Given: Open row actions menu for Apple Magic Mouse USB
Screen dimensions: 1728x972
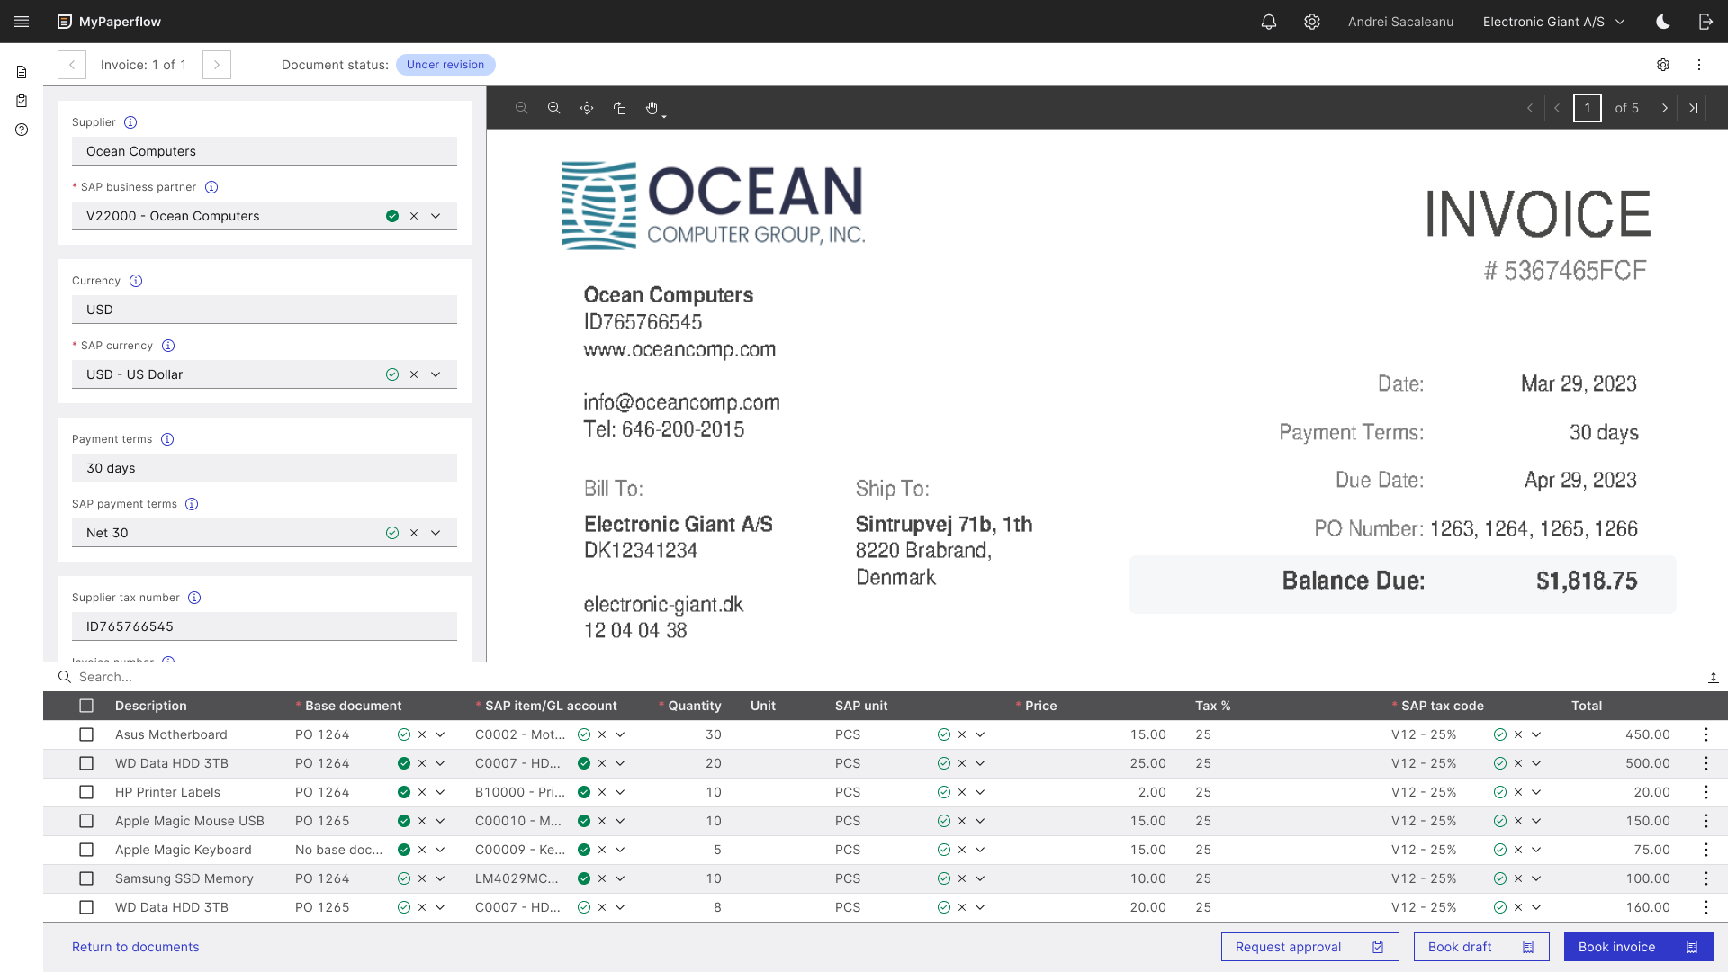Looking at the screenshot, I should 1706,821.
